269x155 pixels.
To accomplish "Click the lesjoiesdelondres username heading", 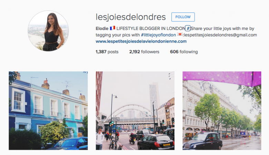I will click(131, 17).
